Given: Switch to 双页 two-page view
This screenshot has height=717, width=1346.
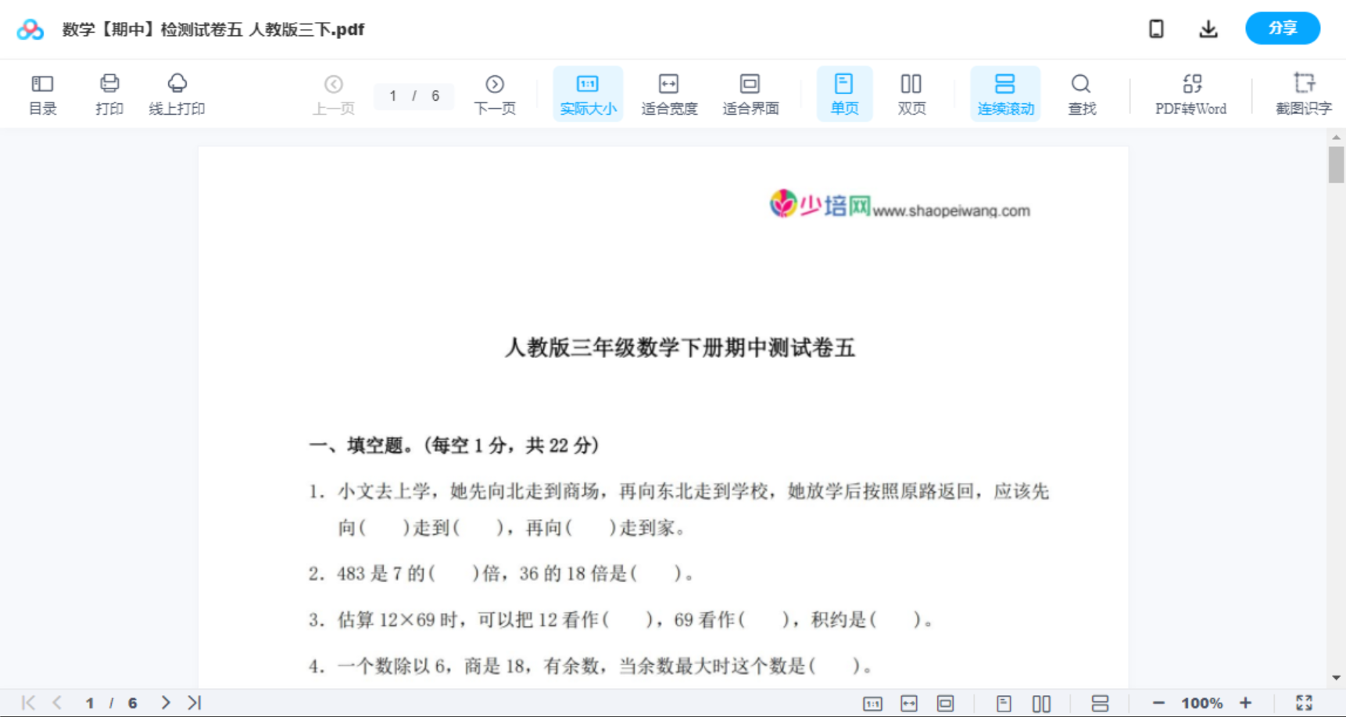Looking at the screenshot, I should click(x=911, y=93).
